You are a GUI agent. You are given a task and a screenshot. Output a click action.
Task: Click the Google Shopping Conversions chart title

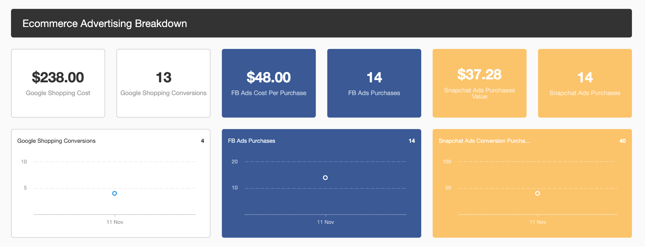click(x=56, y=141)
